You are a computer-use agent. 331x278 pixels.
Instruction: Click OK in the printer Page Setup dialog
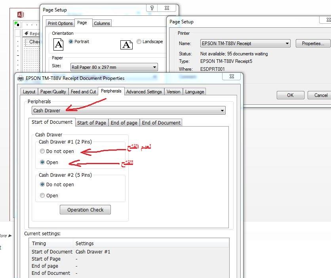291,95
